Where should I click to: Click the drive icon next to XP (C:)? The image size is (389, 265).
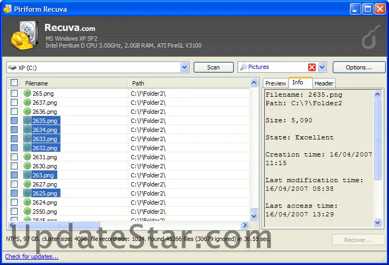pyautogui.click(x=12, y=67)
